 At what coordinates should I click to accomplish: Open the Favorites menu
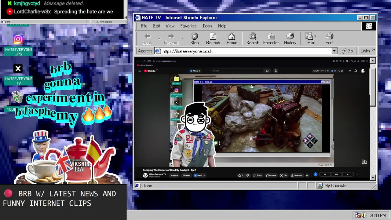click(188, 26)
